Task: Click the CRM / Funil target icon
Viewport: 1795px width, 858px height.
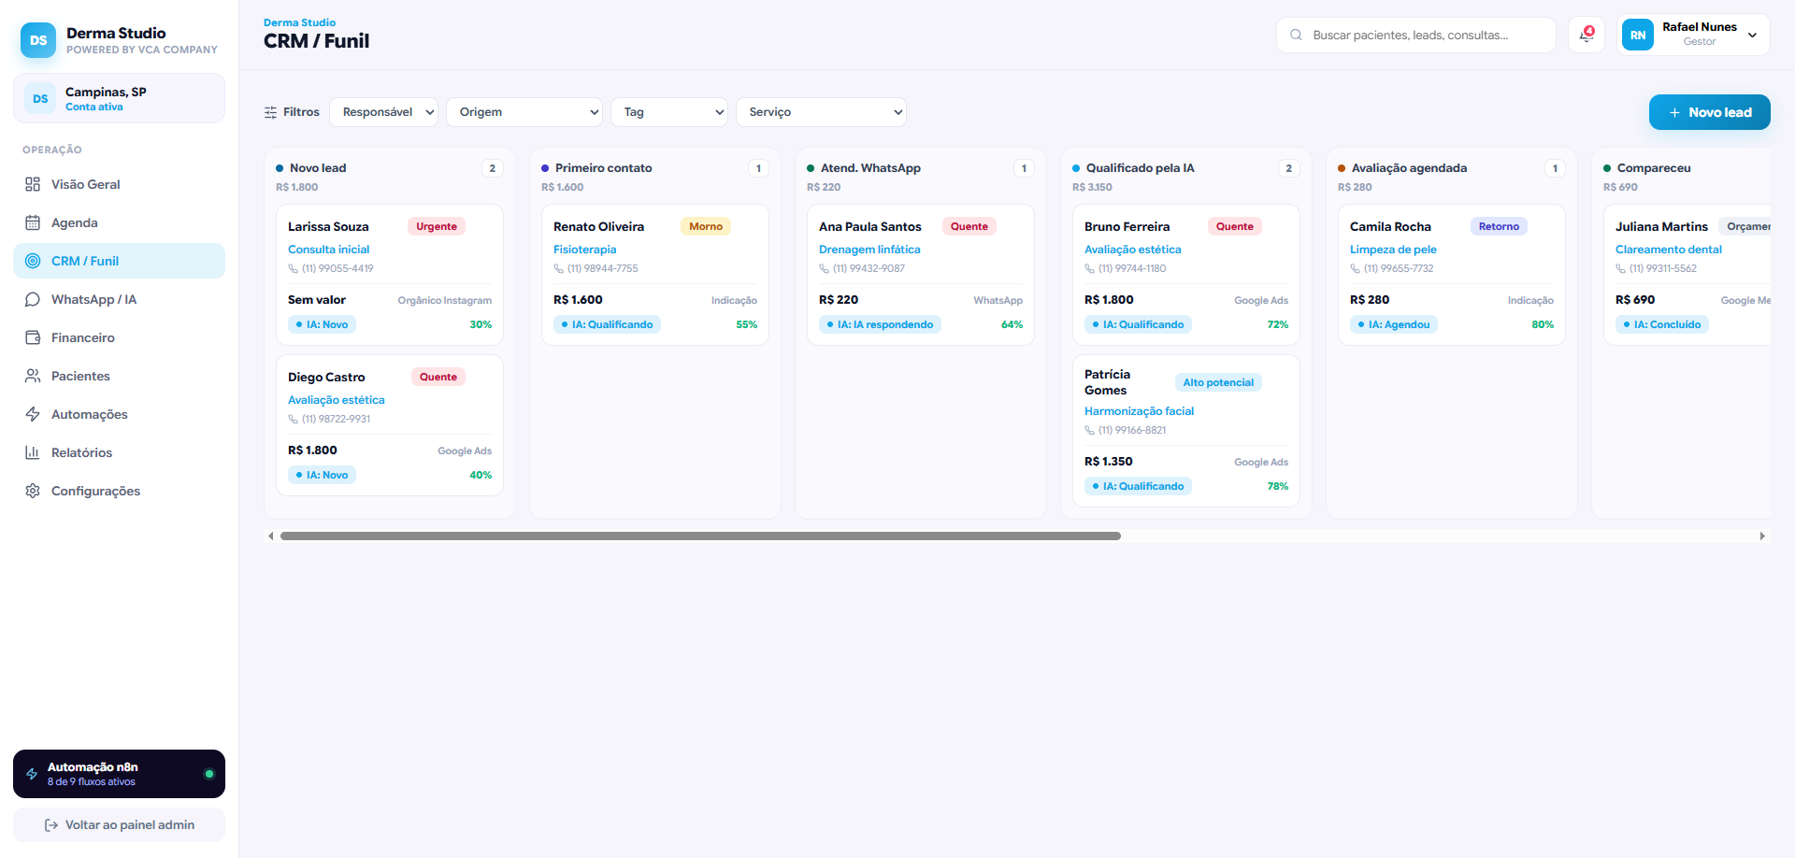Action: [x=33, y=261]
